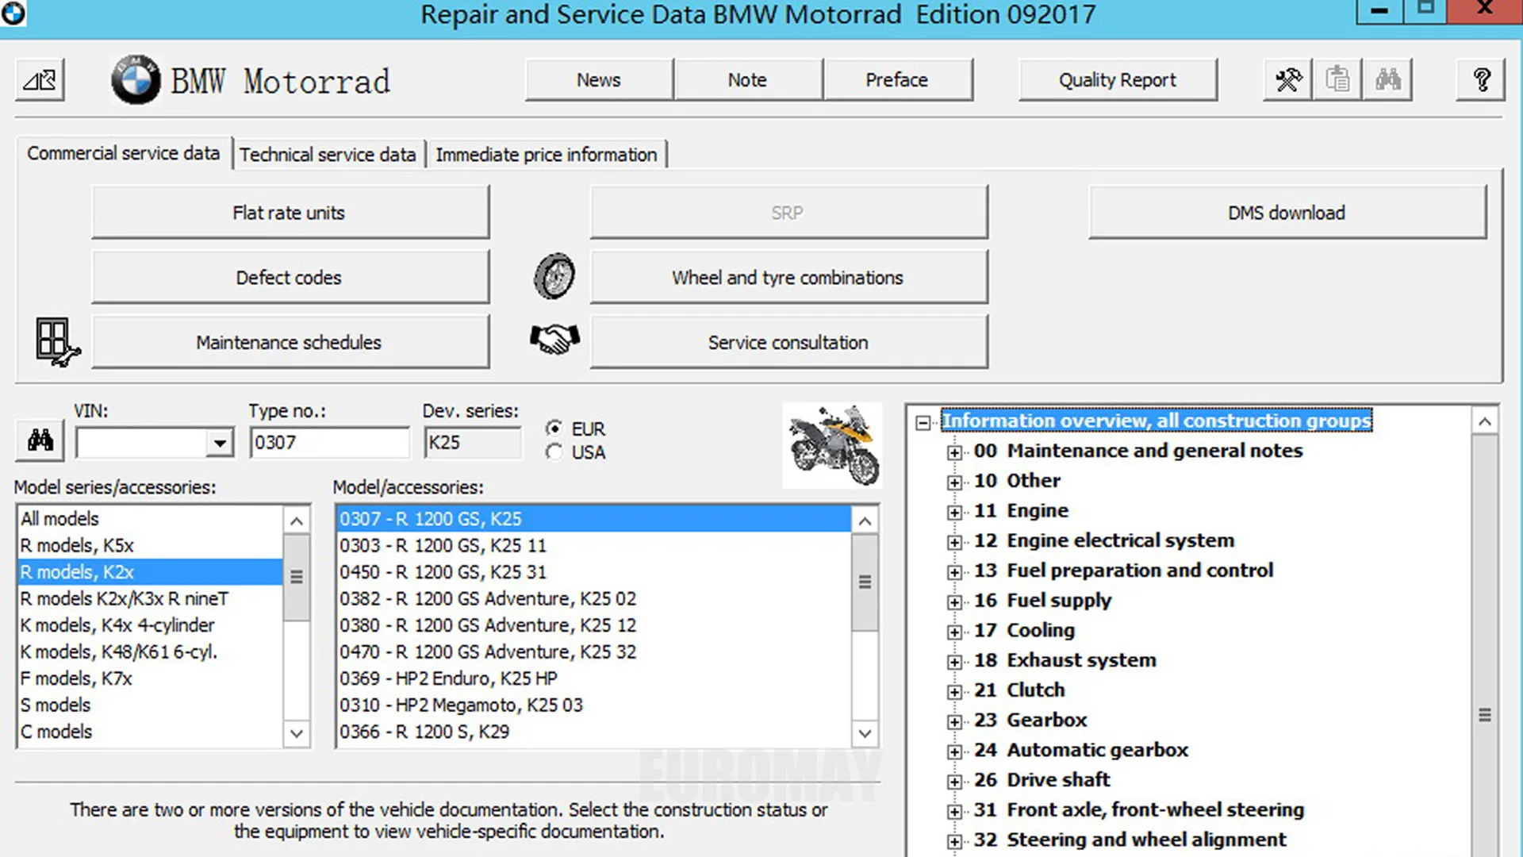
Task: Select 'K models, K4x 4-cylinder' series
Action: [x=150, y=625]
